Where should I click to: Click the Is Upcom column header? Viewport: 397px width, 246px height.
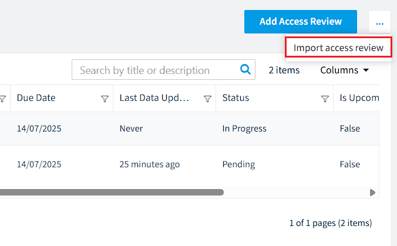coord(359,97)
